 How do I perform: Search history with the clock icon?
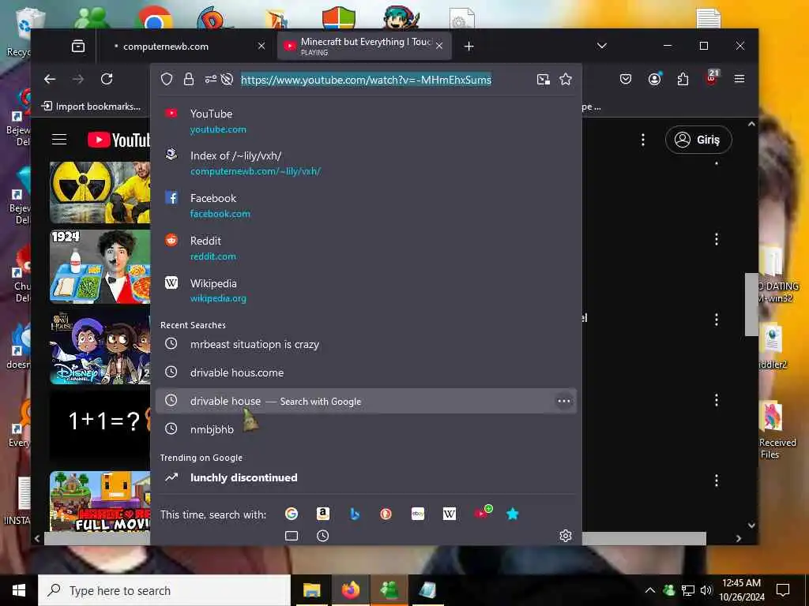click(322, 536)
